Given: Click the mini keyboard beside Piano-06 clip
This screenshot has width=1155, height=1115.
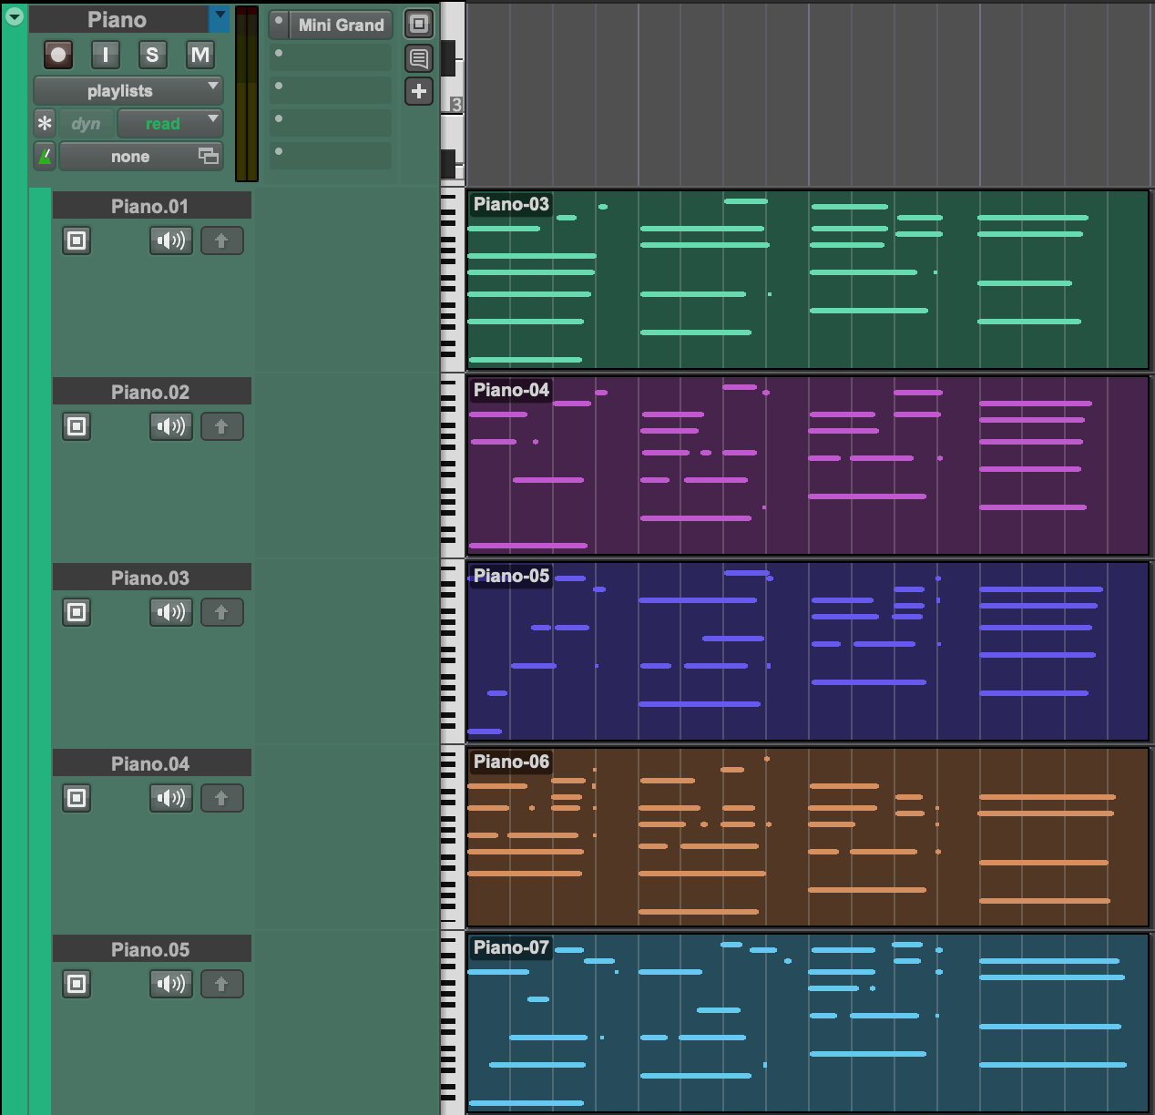Looking at the screenshot, I should tap(453, 837).
